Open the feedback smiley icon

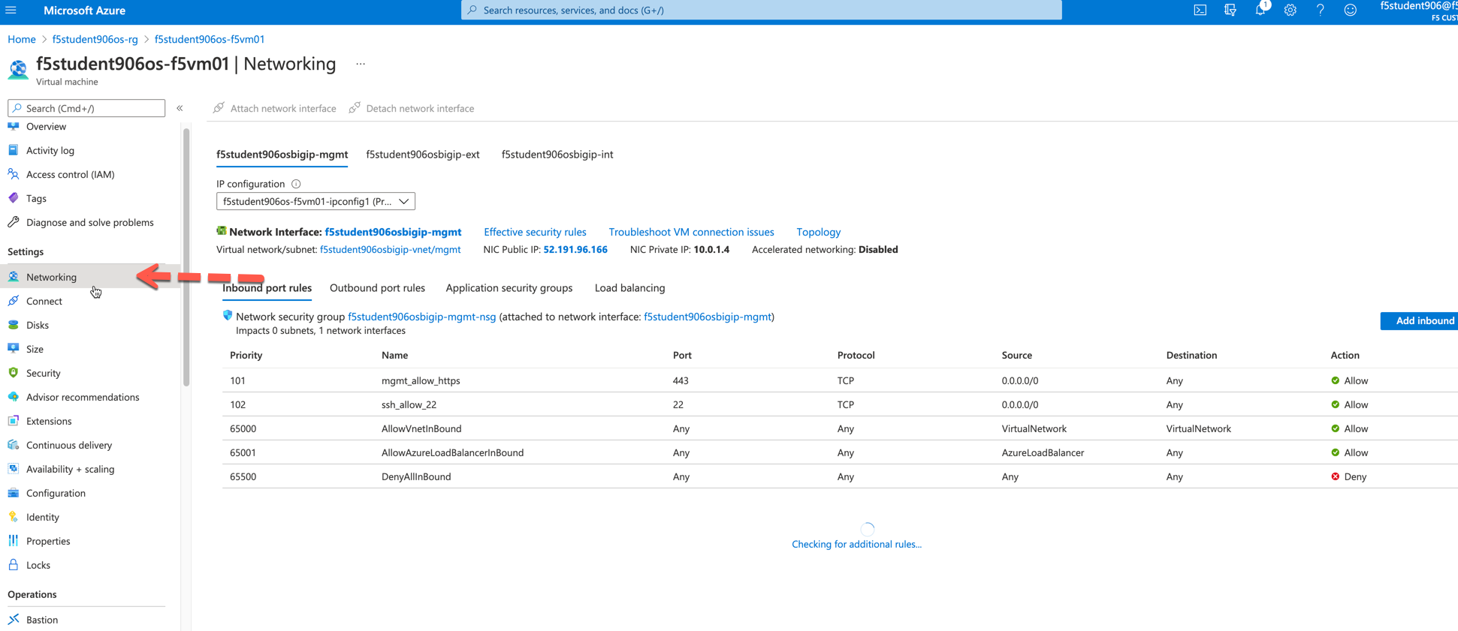pos(1351,11)
